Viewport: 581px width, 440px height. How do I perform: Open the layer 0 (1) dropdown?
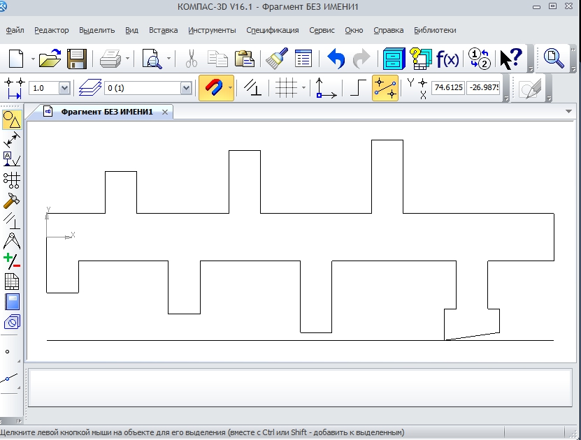click(x=186, y=88)
